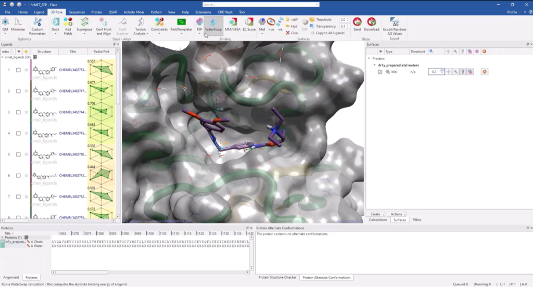This screenshot has width=533, height=287.
Task: Show the +ve field surface
Action: tap(271, 24)
